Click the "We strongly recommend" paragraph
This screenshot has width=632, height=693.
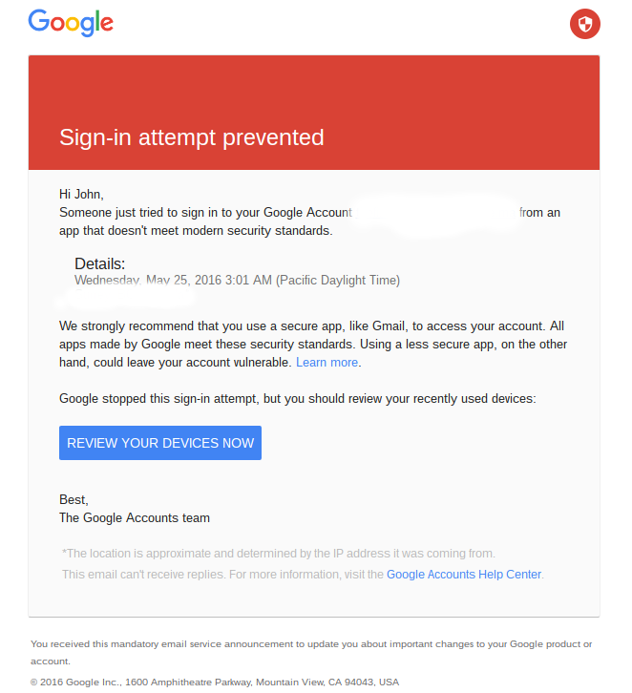[x=311, y=345]
